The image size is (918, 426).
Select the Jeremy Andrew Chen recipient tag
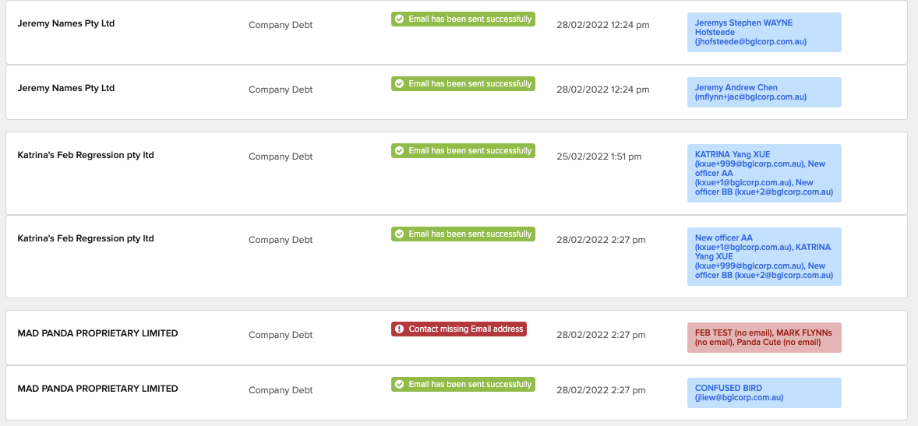(763, 93)
